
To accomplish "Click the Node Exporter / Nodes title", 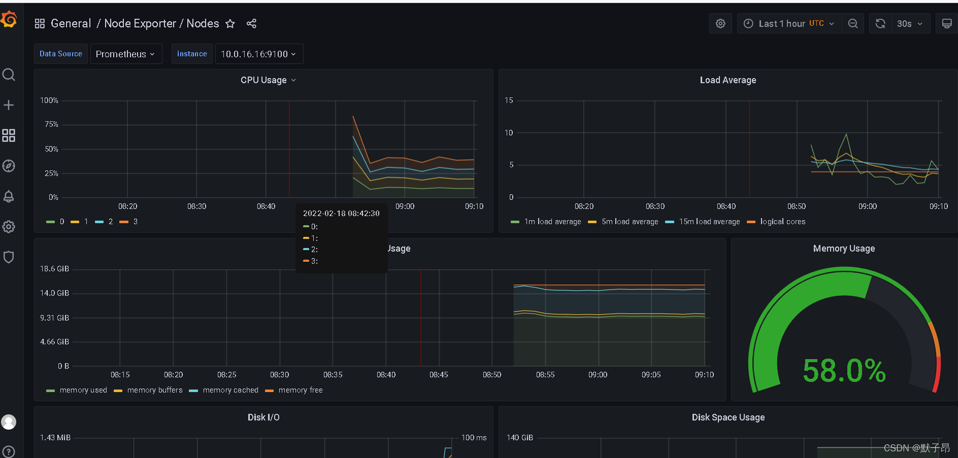I will pyautogui.click(x=161, y=23).
